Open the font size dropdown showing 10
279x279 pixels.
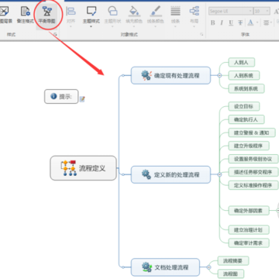(262, 11)
